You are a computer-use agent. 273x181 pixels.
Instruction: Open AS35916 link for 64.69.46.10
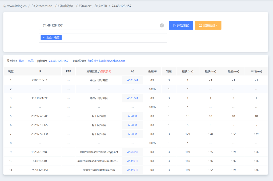tap(133, 161)
